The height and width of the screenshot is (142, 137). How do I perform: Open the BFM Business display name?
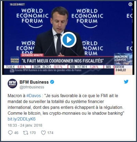point(34,82)
